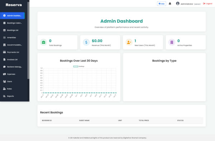Open the Bookings Calendar menu item

click(12, 23)
